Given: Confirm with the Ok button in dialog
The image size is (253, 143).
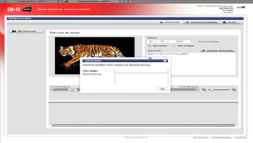Looking at the screenshot, I should (163, 89).
